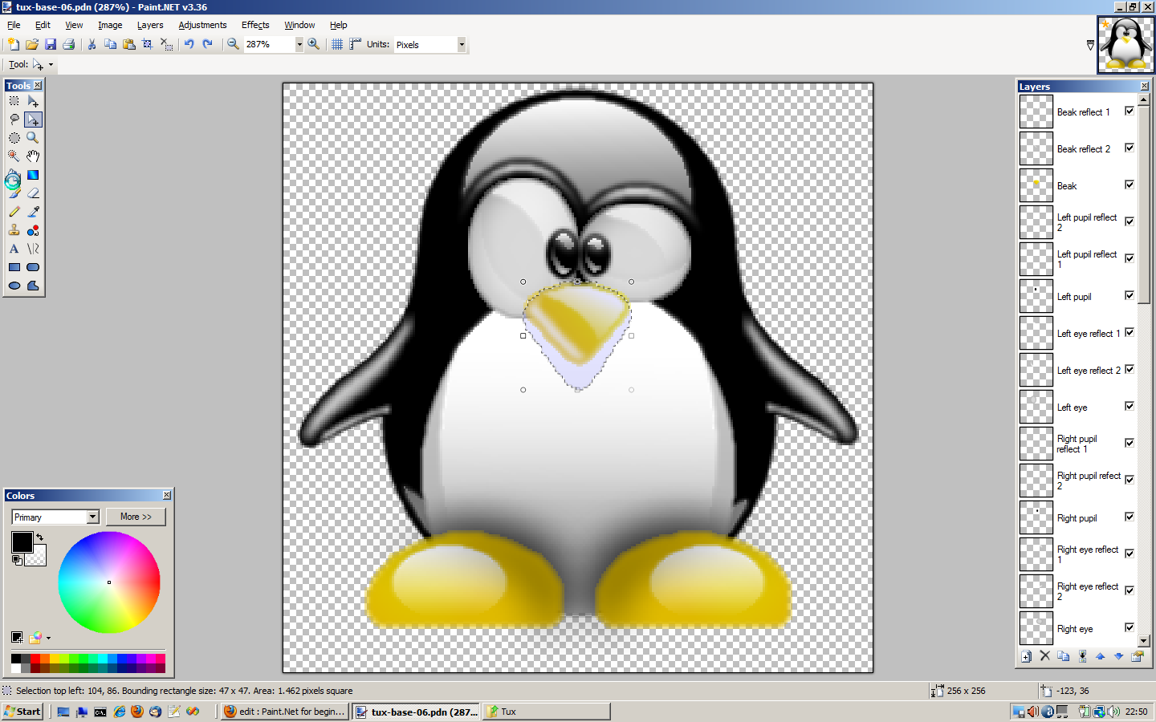Screen dimensions: 1156x722
Task: Select the Rounded Rectangle tool
Action: point(33,267)
